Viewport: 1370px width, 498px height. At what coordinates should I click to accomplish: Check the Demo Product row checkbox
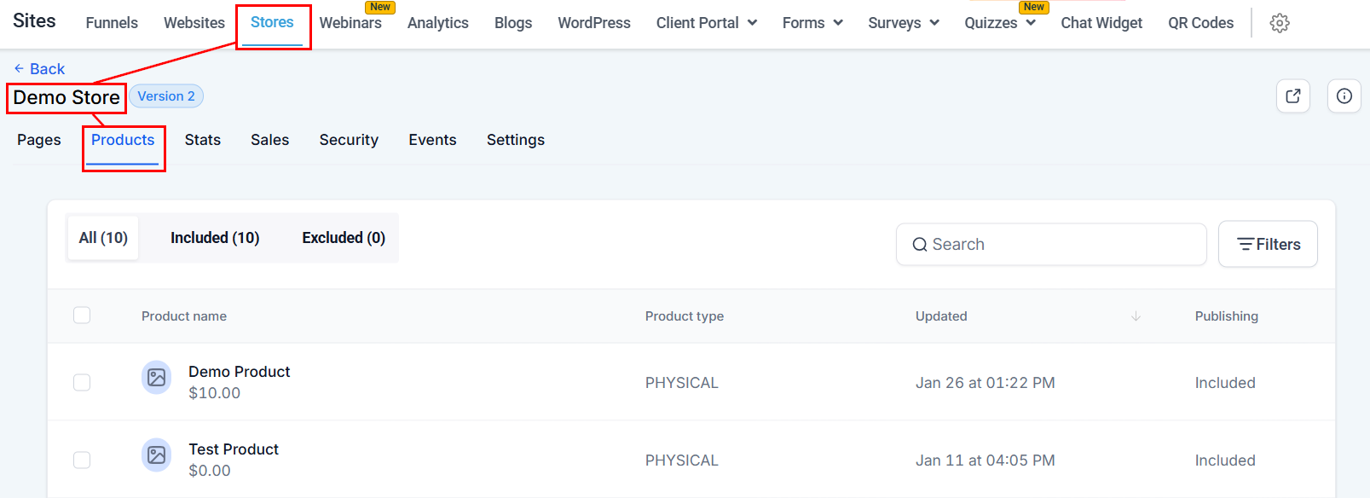(82, 382)
